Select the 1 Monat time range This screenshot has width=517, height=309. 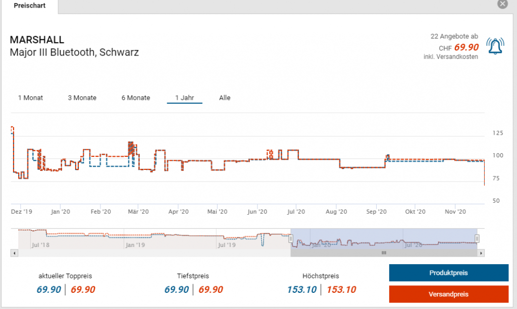click(x=30, y=98)
